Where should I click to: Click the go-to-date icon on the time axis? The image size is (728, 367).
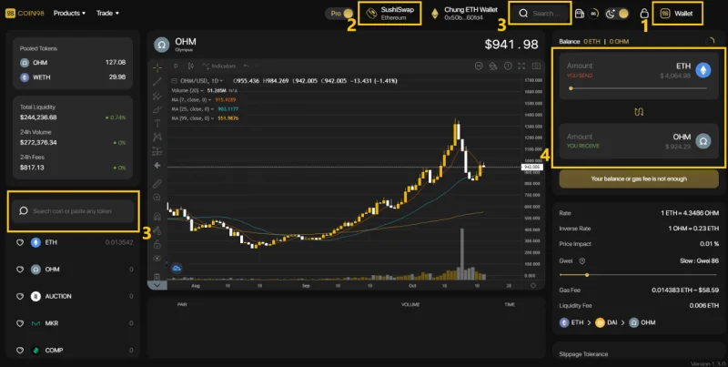pos(533,285)
